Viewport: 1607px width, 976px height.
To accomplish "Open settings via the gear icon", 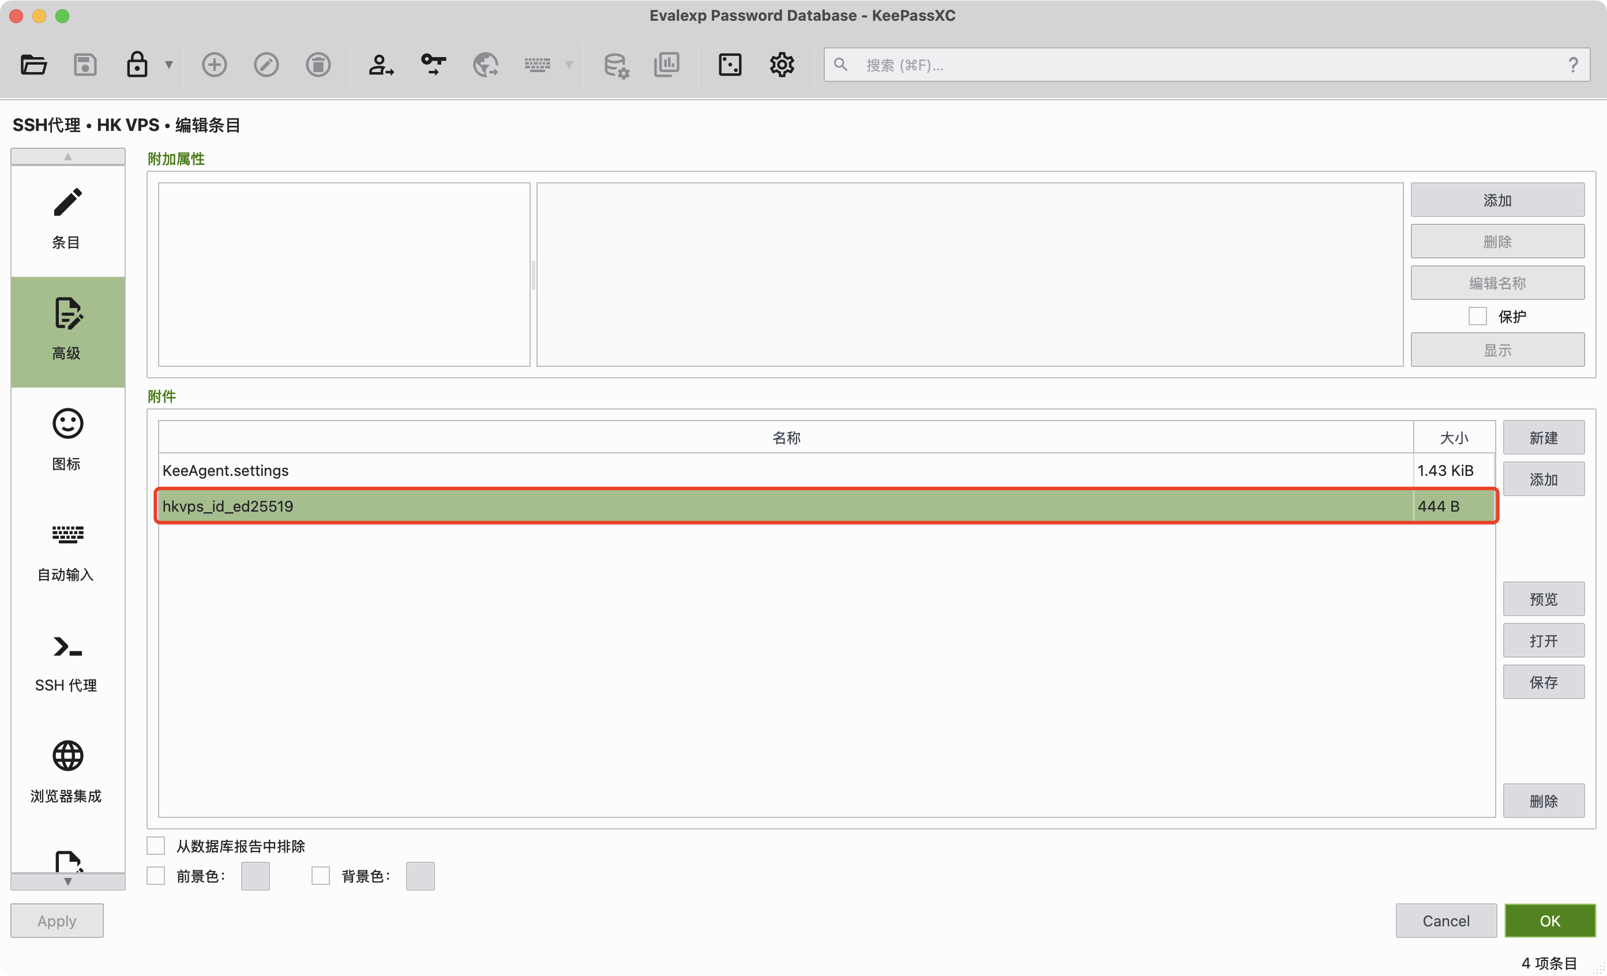I will (782, 65).
